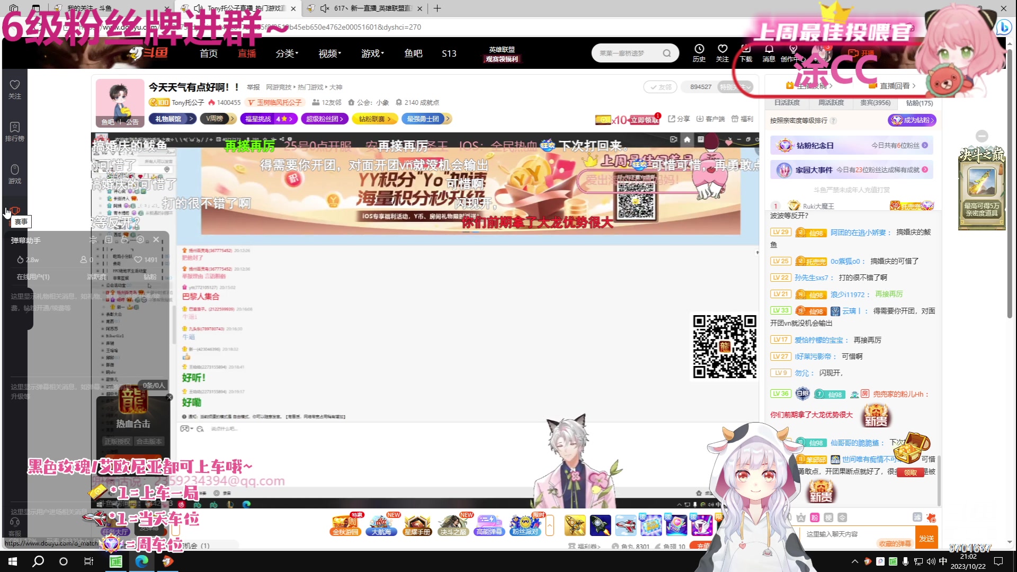Click the search magnifier in header search box
The width and height of the screenshot is (1017, 572).
pos(667,53)
